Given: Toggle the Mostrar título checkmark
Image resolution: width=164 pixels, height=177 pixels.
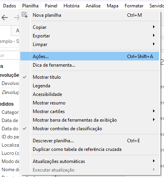Looking at the screenshot, I should 25,77.
